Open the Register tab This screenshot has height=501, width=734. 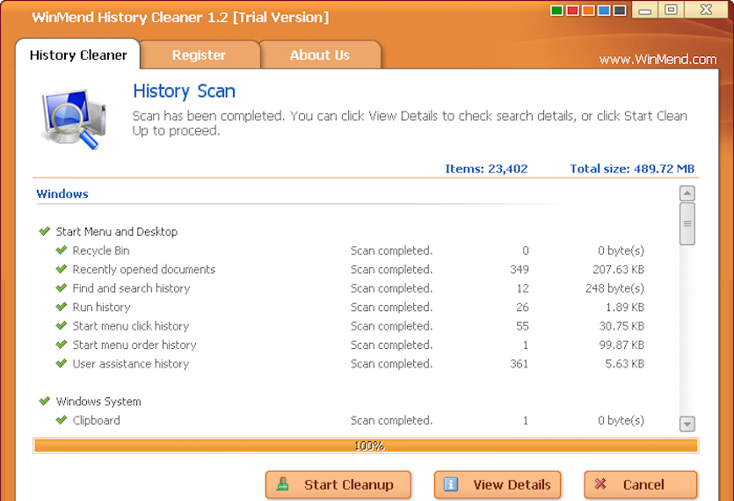click(x=199, y=54)
